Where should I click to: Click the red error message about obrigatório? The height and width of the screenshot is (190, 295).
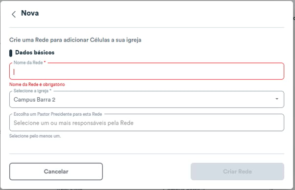(37, 84)
